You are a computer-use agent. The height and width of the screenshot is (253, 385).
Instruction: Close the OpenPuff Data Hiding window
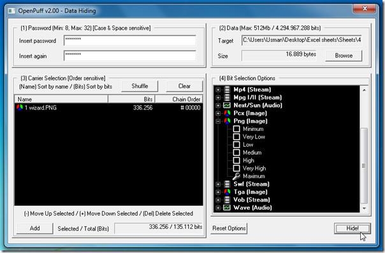(x=365, y=8)
